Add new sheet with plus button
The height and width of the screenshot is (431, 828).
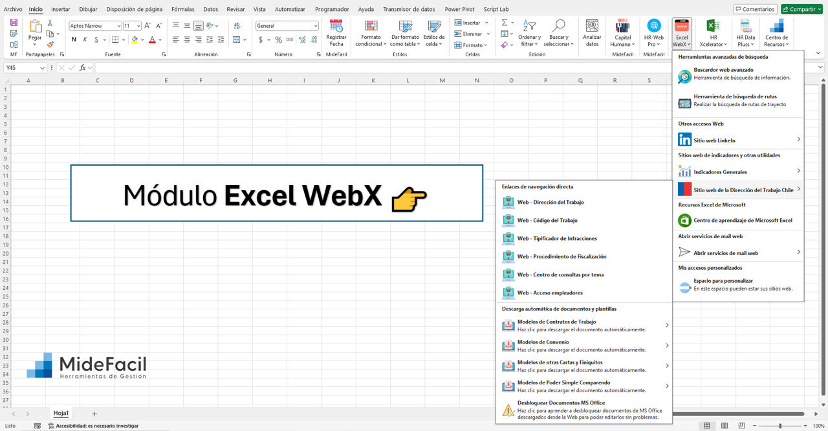coord(94,414)
